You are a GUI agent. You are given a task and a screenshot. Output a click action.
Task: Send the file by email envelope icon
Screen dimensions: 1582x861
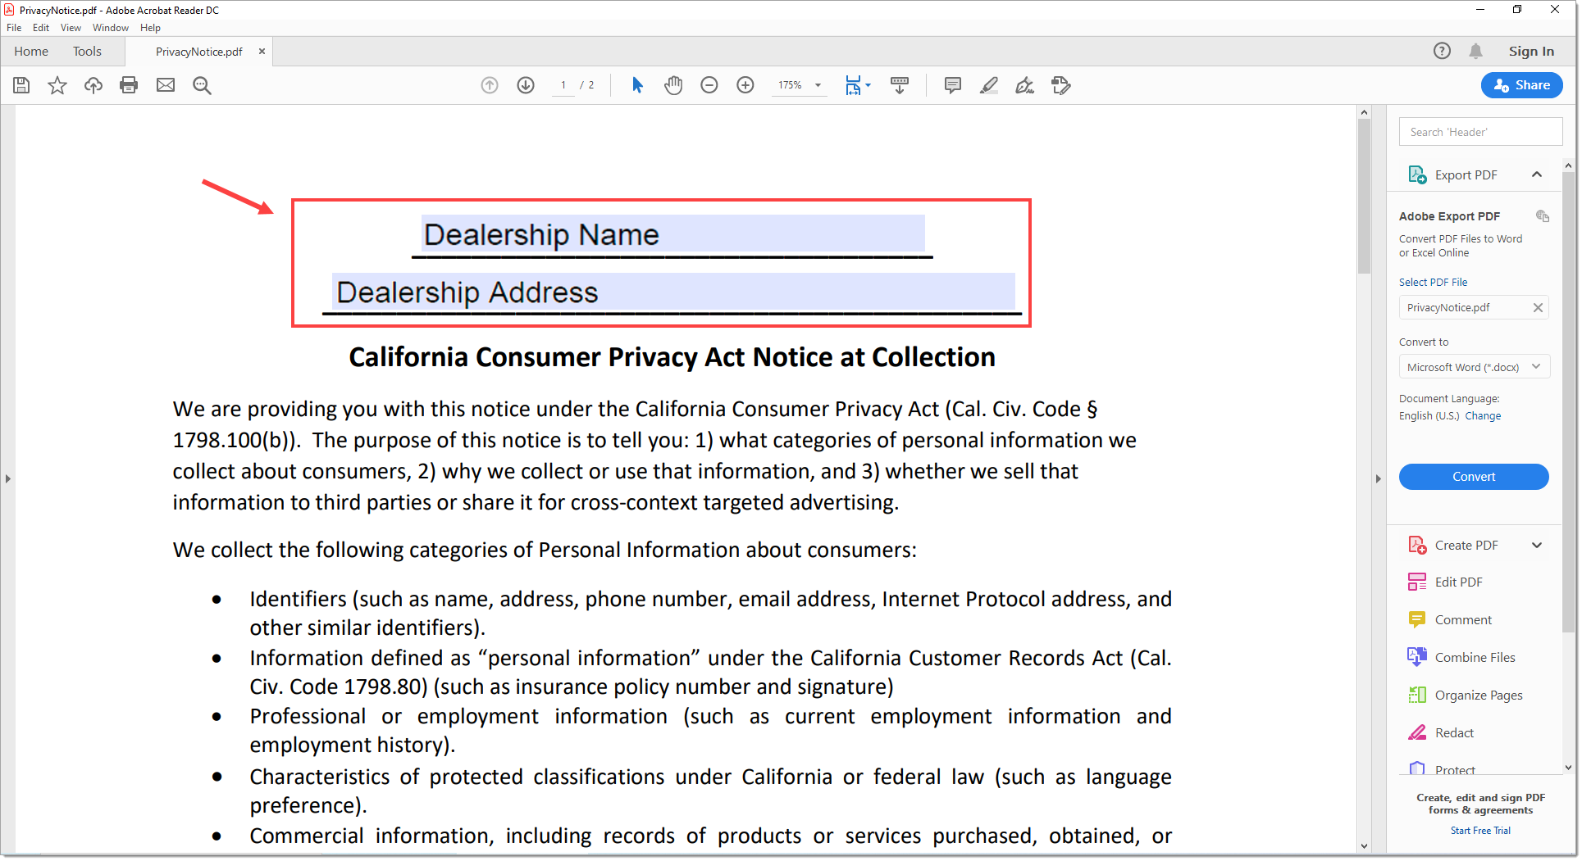[166, 85]
